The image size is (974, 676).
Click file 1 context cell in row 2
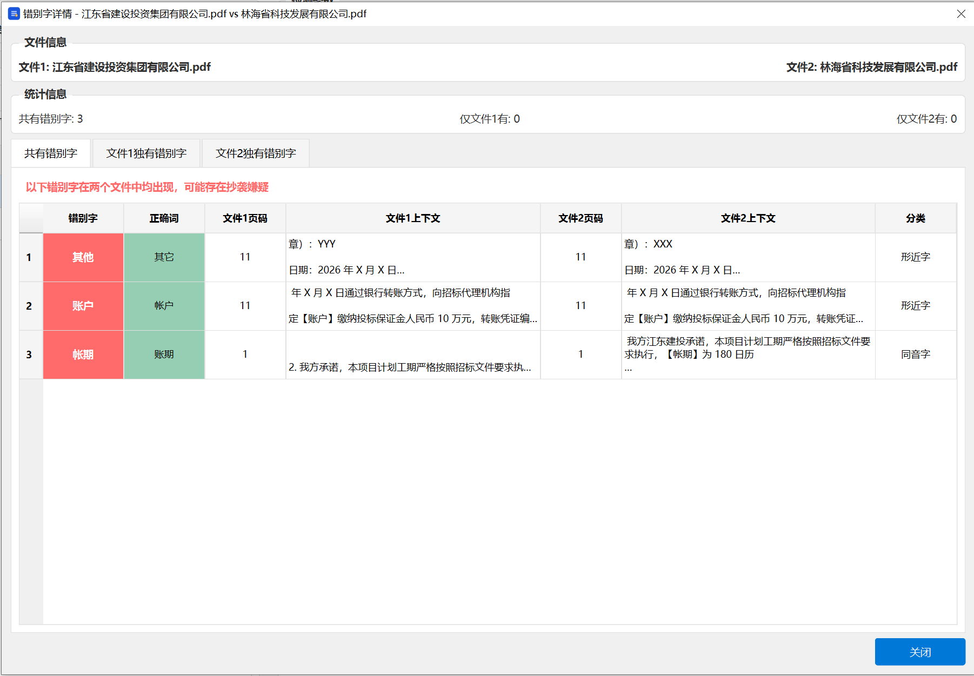tap(413, 306)
